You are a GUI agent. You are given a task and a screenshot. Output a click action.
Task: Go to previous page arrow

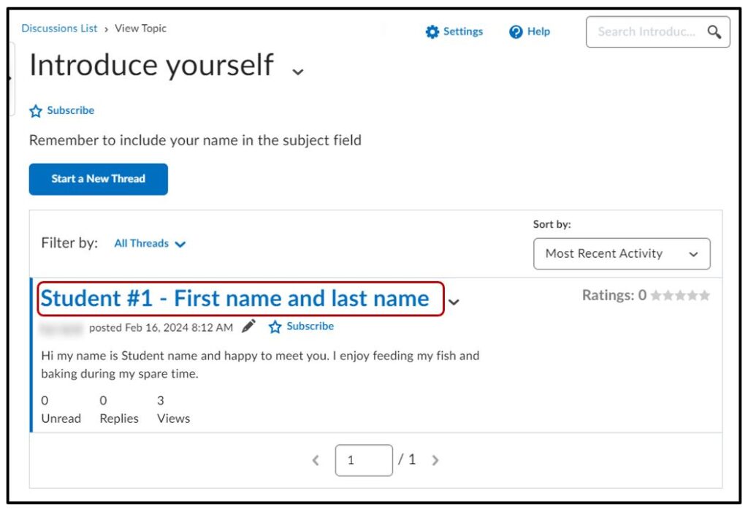click(316, 460)
